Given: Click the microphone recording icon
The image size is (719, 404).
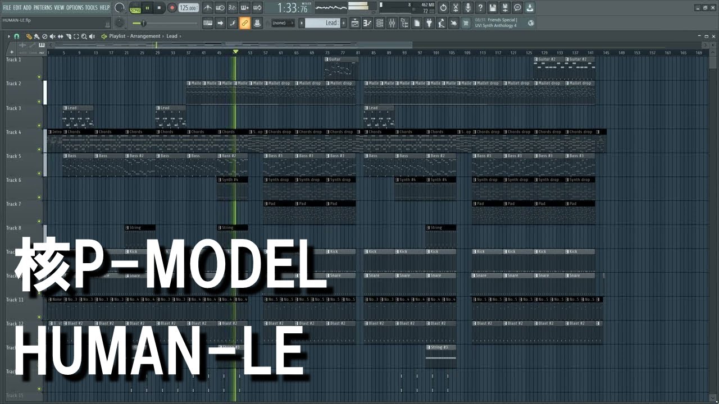Looking at the screenshot, I should pos(468,8).
